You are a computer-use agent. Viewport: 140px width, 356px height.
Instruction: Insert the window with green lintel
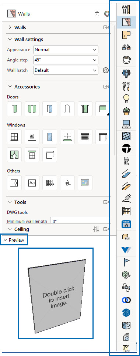pos(32,155)
